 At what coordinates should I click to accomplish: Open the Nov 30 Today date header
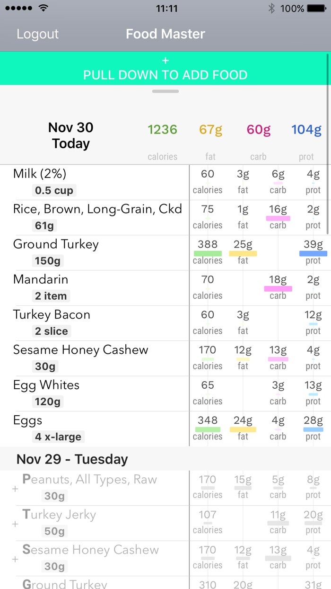tap(70, 134)
